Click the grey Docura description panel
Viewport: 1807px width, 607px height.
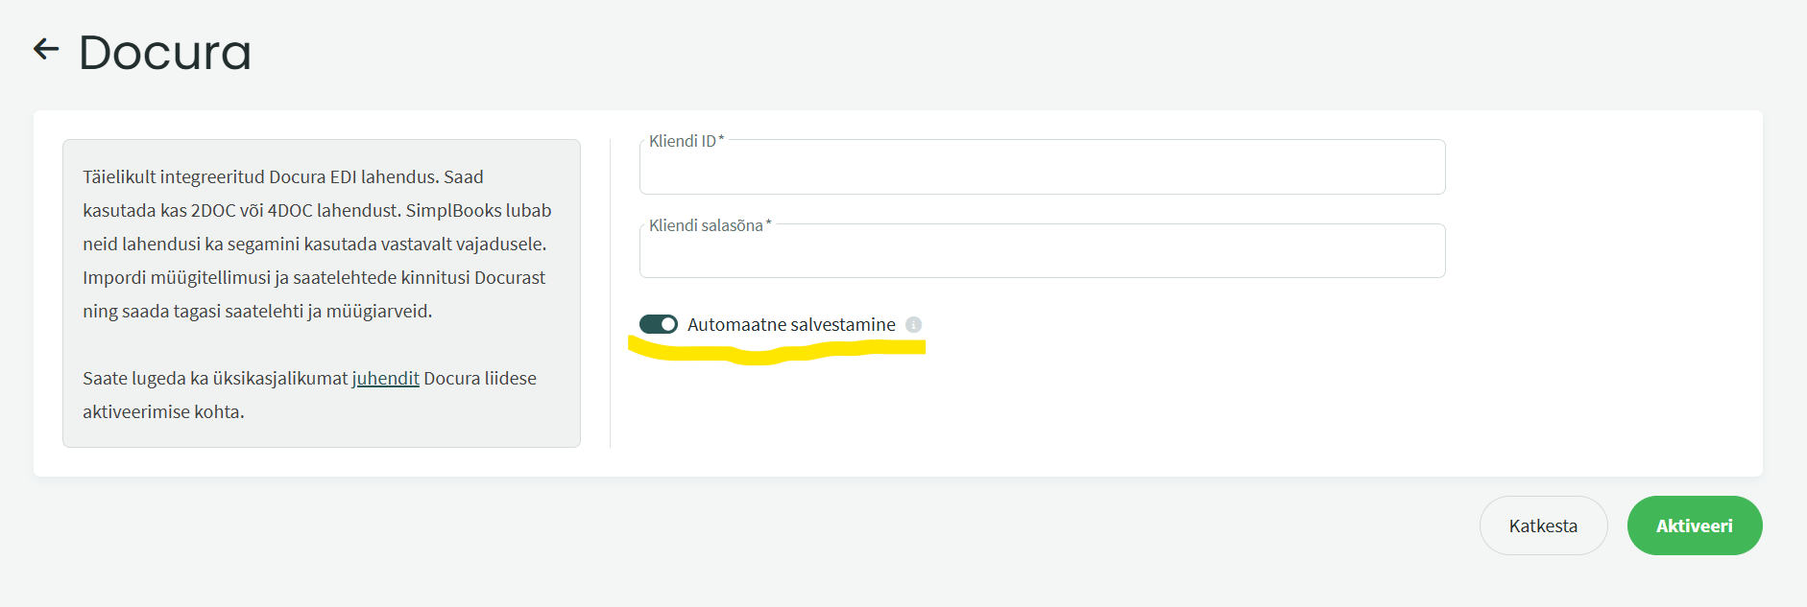322,293
